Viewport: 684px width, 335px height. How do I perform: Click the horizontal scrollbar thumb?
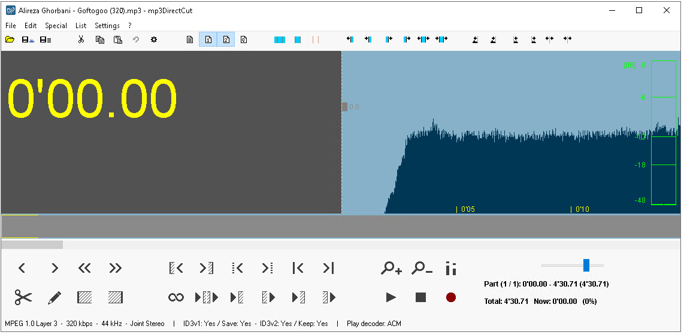pos(32,245)
